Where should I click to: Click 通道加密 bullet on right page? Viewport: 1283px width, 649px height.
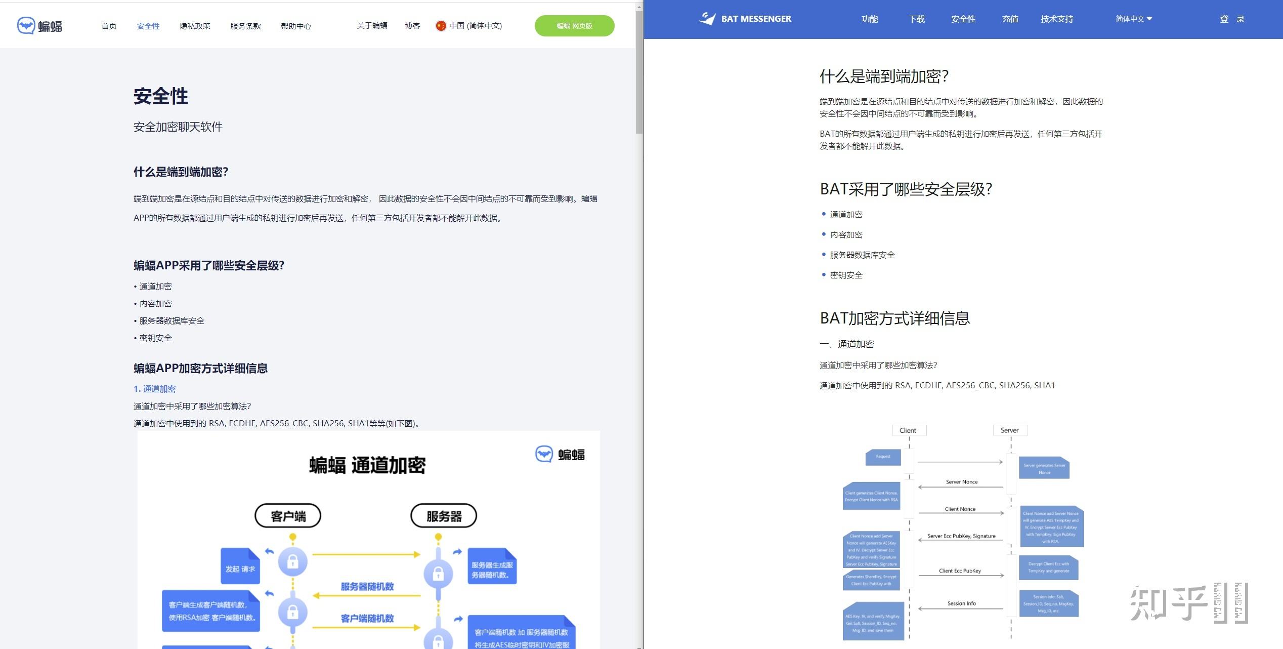pos(846,214)
